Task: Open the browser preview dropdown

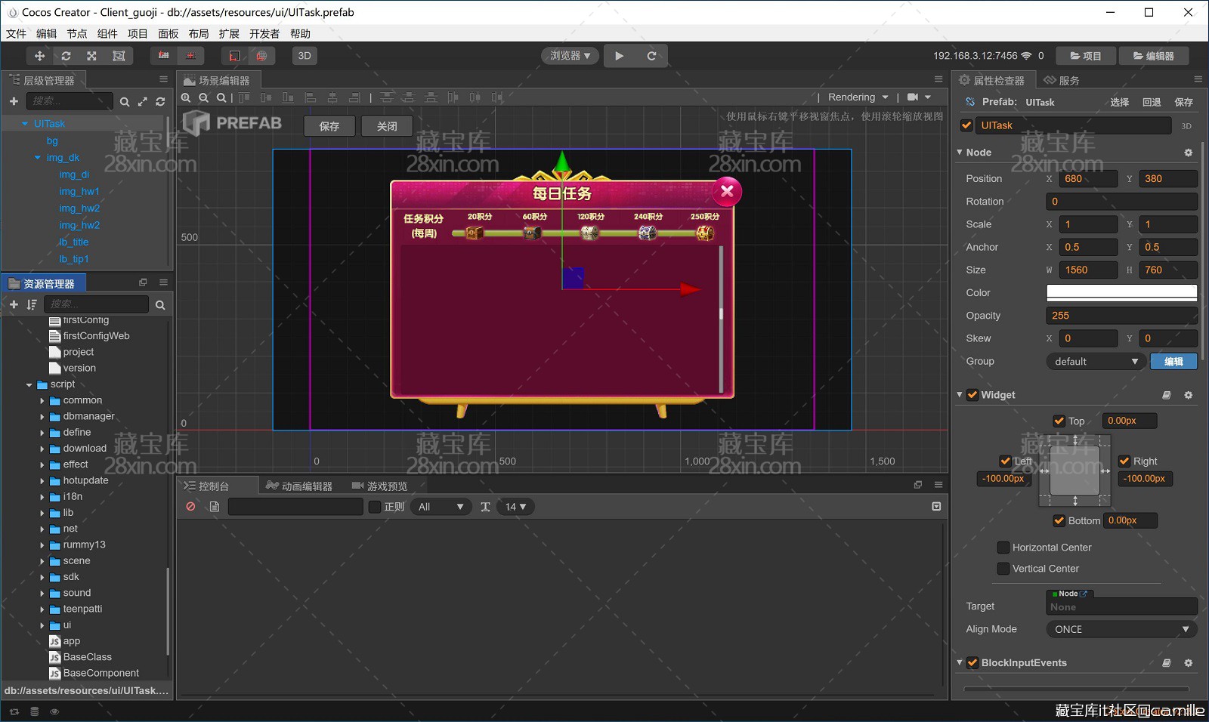Action: [x=570, y=56]
